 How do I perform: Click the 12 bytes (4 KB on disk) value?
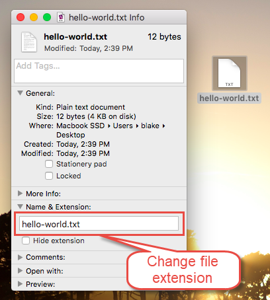click(96, 116)
